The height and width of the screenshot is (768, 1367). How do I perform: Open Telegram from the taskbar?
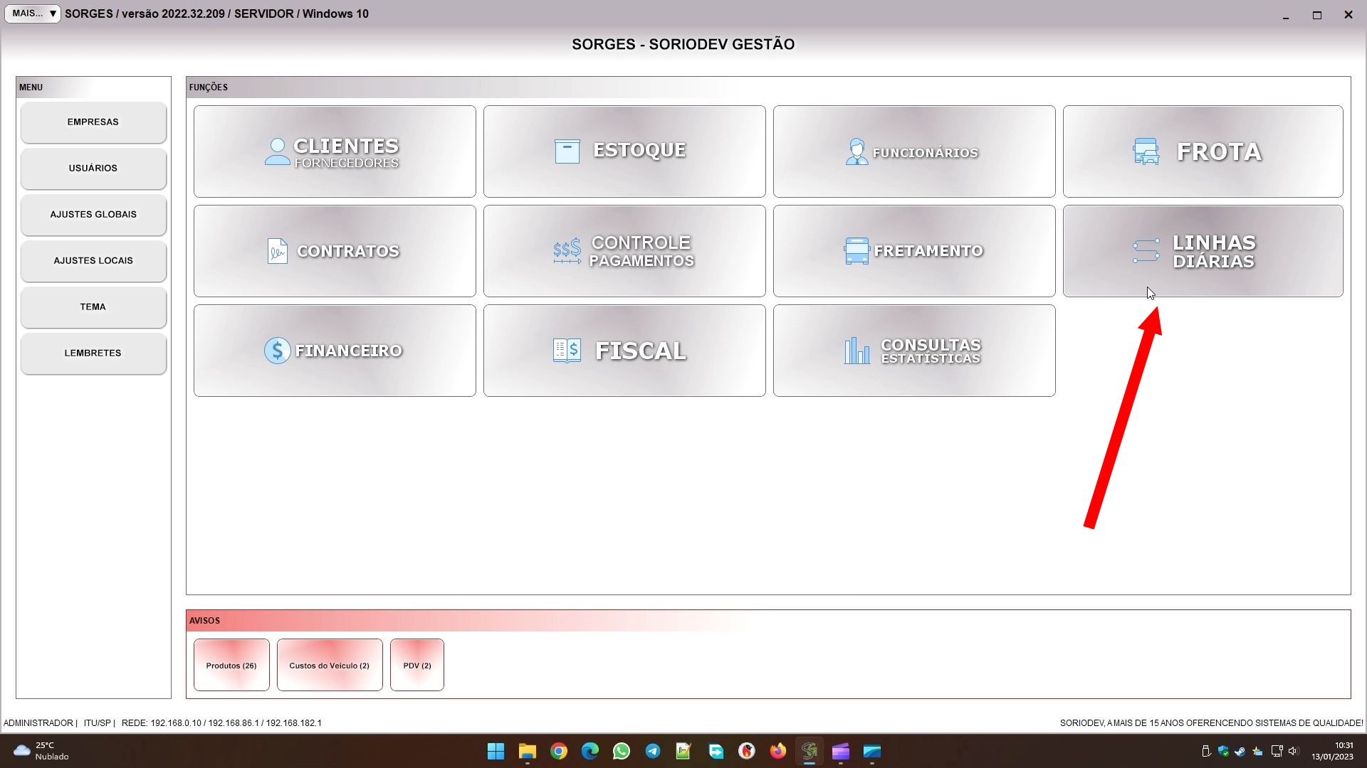click(x=653, y=751)
